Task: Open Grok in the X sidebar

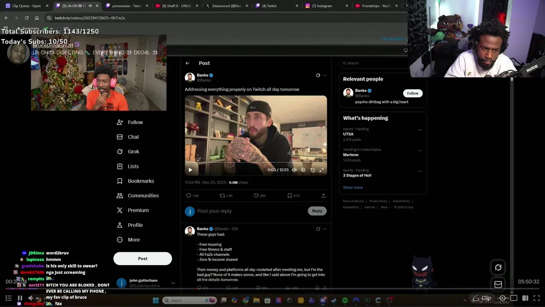Action: 128,151
